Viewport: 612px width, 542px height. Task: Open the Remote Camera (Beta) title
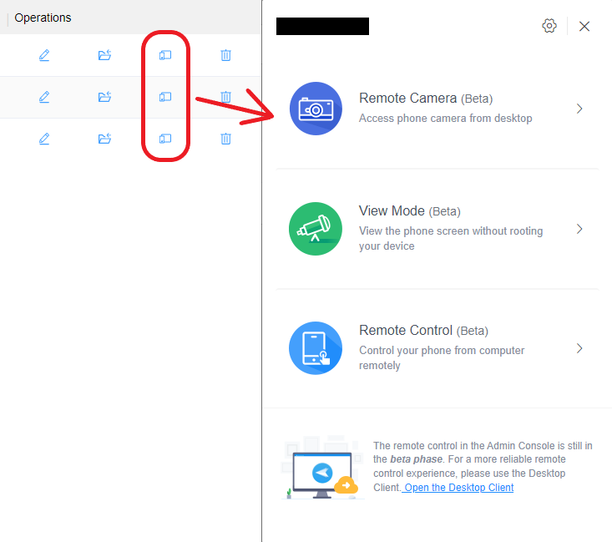pyautogui.click(x=426, y=99)
